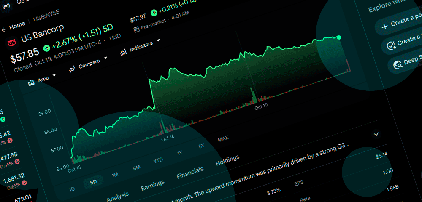The height and width of the screenshot is (202, 422).
Task: Select the MAX time range
Action: pos(223,139)
